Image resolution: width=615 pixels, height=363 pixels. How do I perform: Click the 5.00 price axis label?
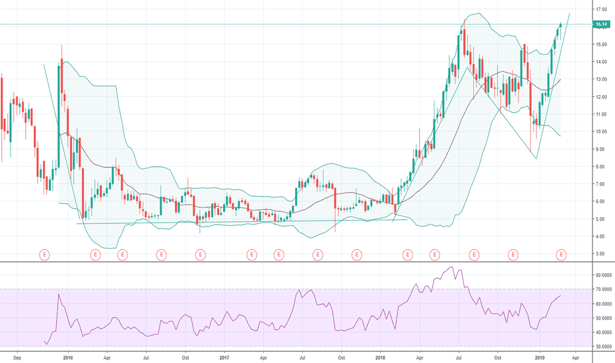[x=602, y=219]
